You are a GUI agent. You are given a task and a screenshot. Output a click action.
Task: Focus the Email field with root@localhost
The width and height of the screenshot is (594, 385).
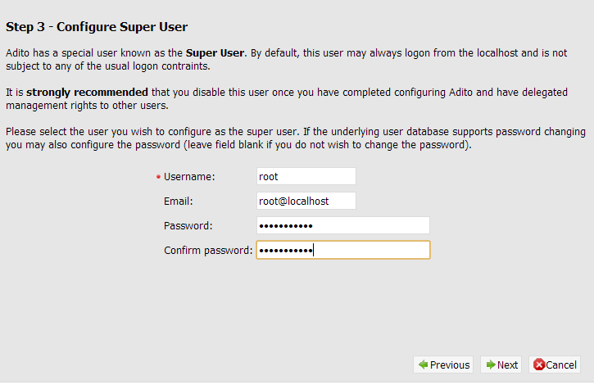pyautogui.click(x=306, y=201)
